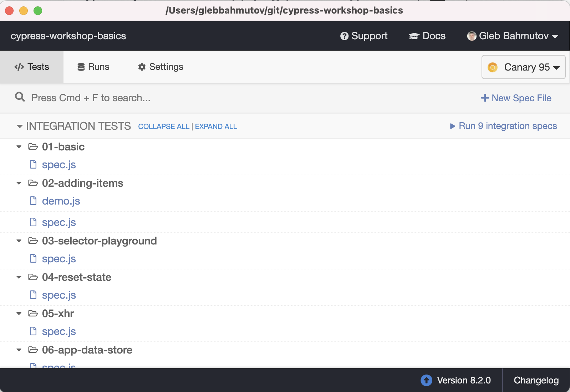Collapse the 06-app-data-store folder arrow
This screenshot has width=570, height=392.
pyautogui.click(x=19, y=350)
